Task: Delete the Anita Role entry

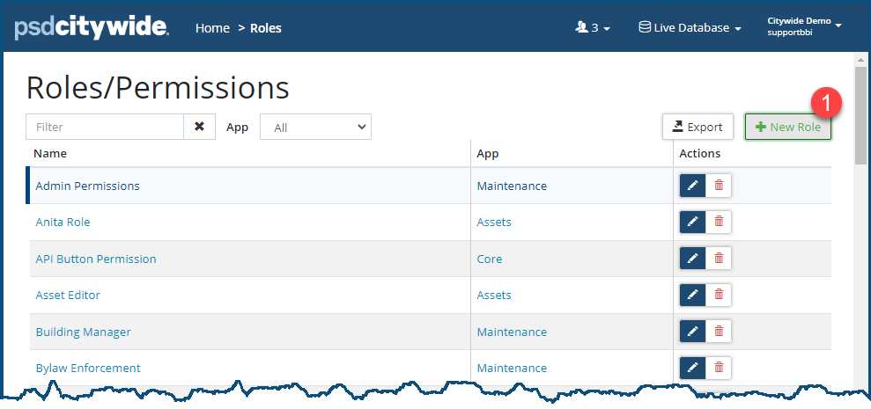Action: pos(719,223)
